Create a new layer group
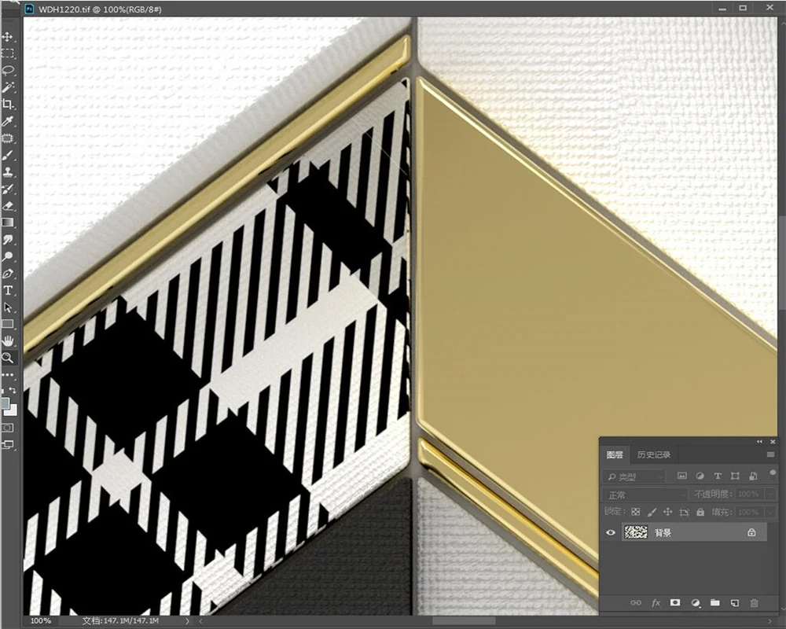Image resolution: width=786 pixels, height=629 pixels. pyautogui.click(x=714, y=603)
